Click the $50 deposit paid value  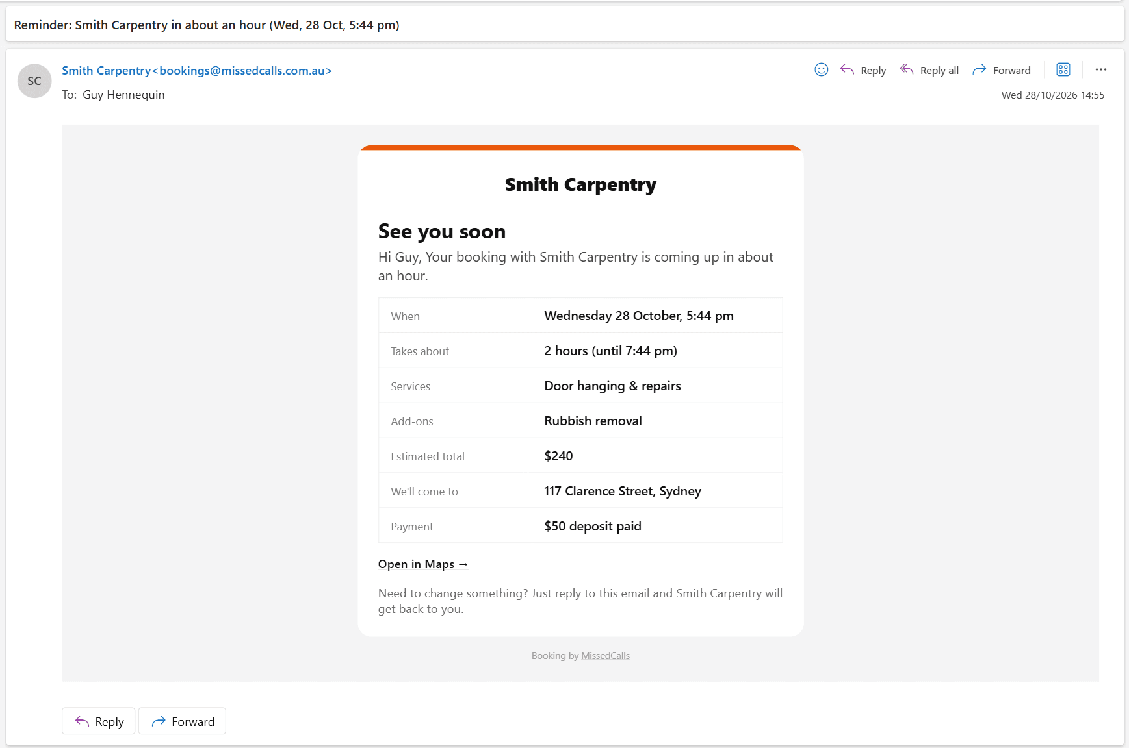593,527
